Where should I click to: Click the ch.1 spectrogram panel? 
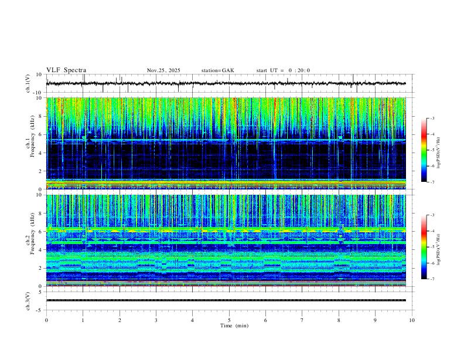226,143
